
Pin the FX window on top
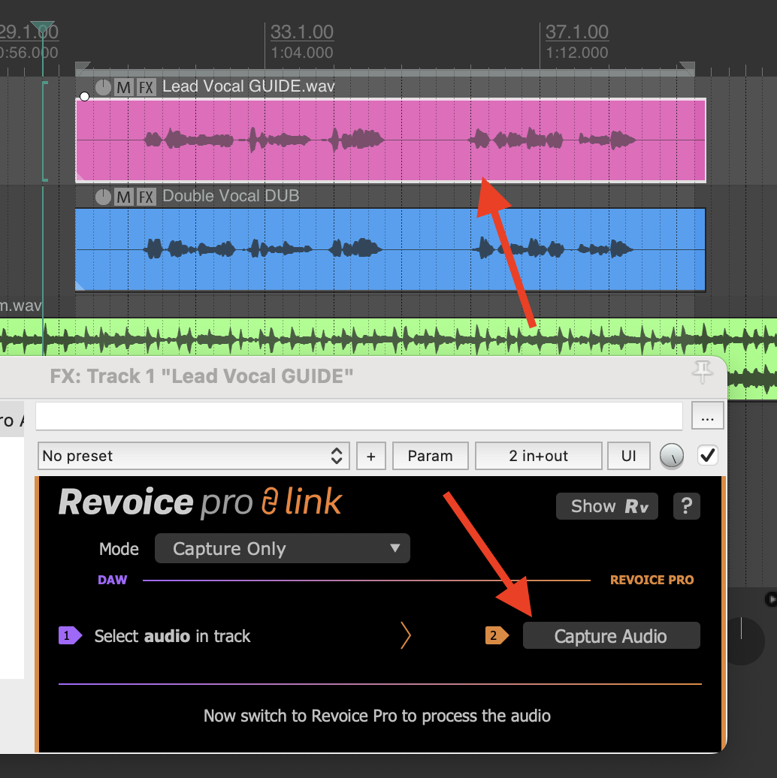pyautogui.click(x=702, y=372)
